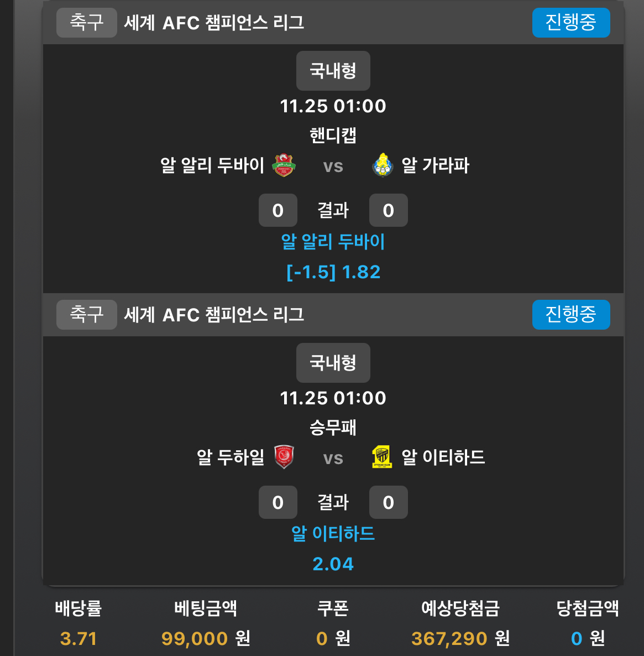The width and height of the screenshot is (644, 656).
Task: Click the home score box for 알 알리 두바이
Action: coord(278,210)
